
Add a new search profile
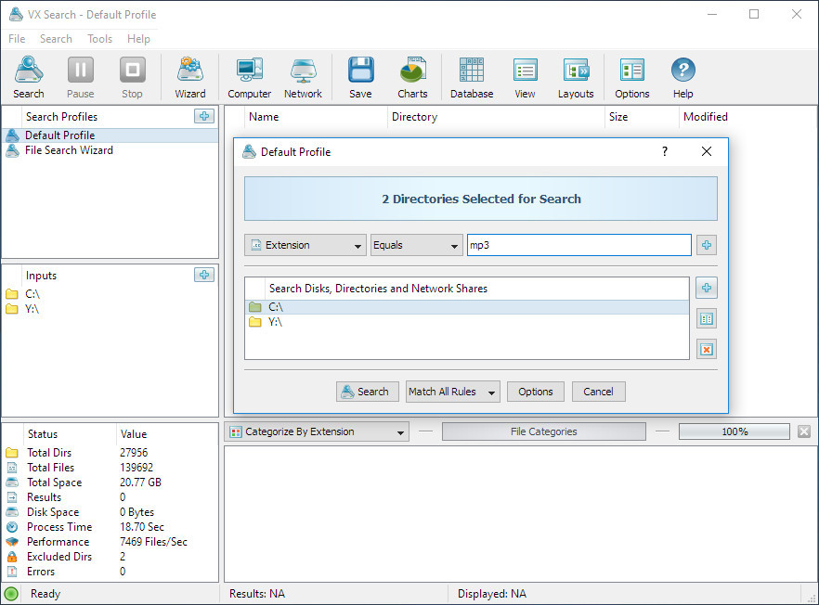pyautogui.click(x=204, y=116)
